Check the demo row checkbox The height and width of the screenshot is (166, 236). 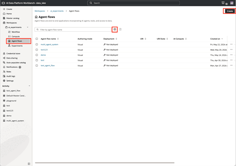pyautogui.click(x=37, y=55)
